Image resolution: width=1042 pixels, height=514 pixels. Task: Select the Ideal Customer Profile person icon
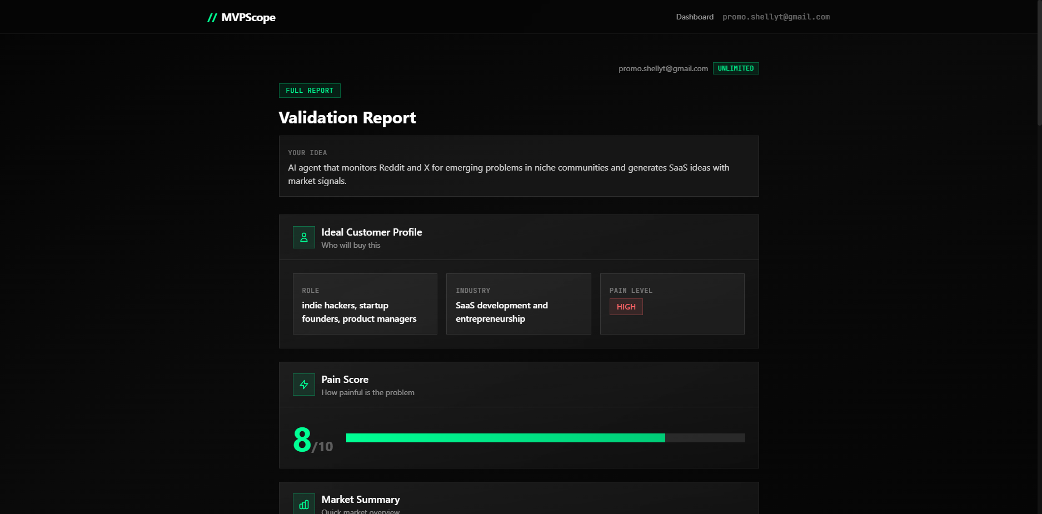point(303,237)
